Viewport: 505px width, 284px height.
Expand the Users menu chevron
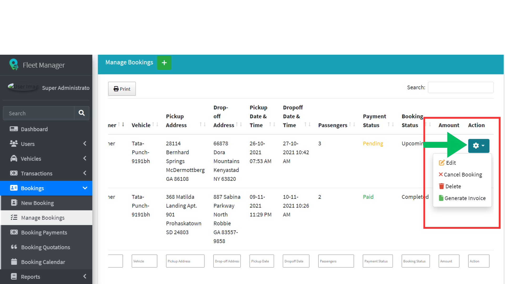pos(85,144)
